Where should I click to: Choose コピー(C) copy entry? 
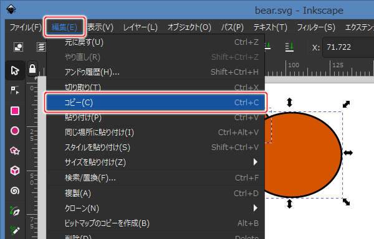click(x=155, y=102)
